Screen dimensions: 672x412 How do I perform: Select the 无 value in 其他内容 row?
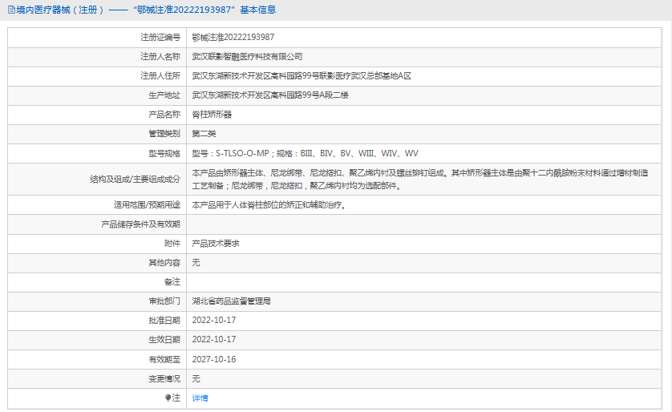[196, 263]
